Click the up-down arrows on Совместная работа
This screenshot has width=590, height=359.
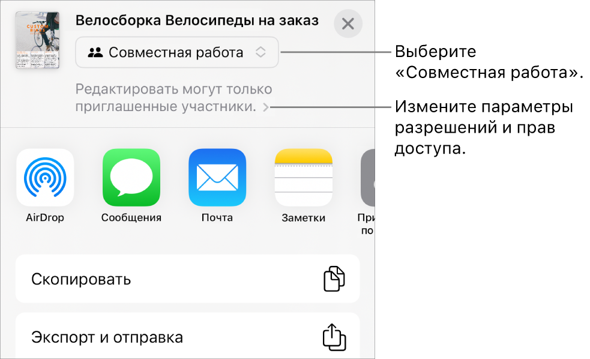coord(260,52)
